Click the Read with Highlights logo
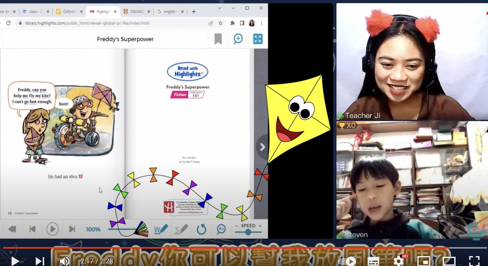This screenshot has height=266, width=488. pyautogui.click(x=187, y=71)
